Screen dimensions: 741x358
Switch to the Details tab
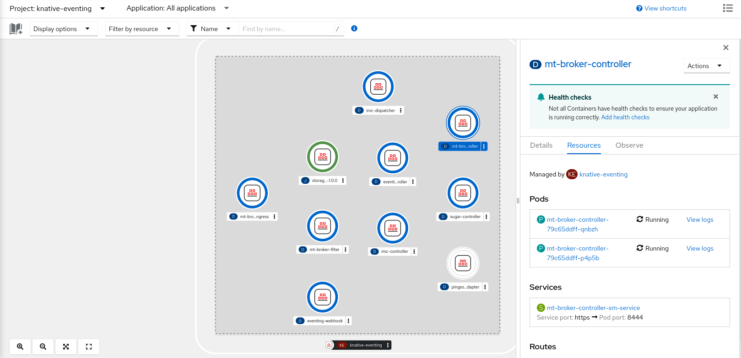coord(541,145)
